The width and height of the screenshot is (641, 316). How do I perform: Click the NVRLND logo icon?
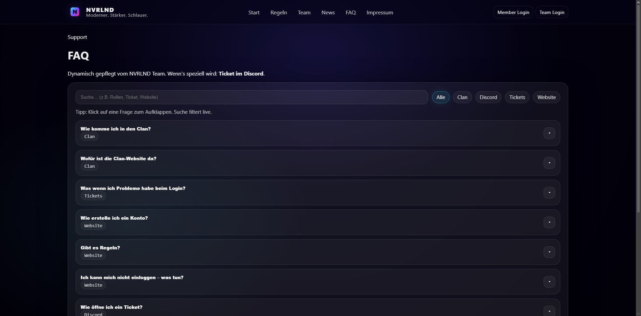[75, 12]
